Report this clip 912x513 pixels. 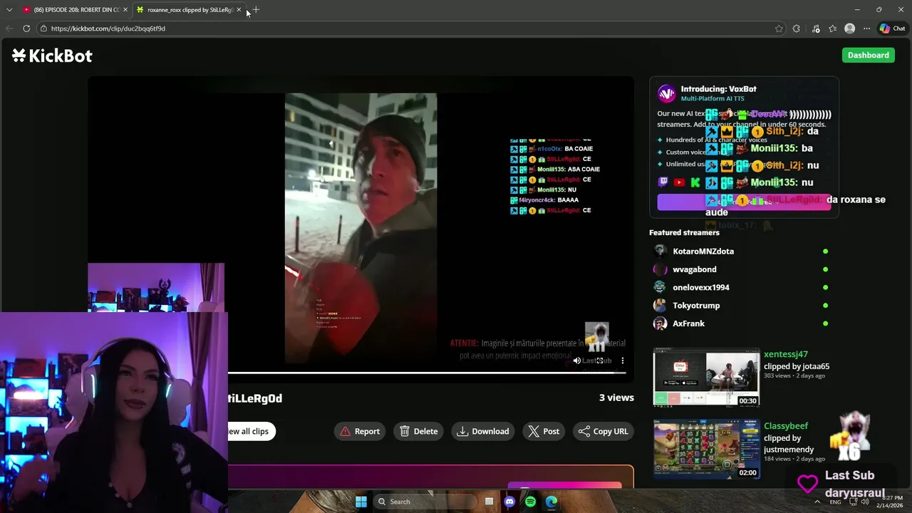coord(360,431)
